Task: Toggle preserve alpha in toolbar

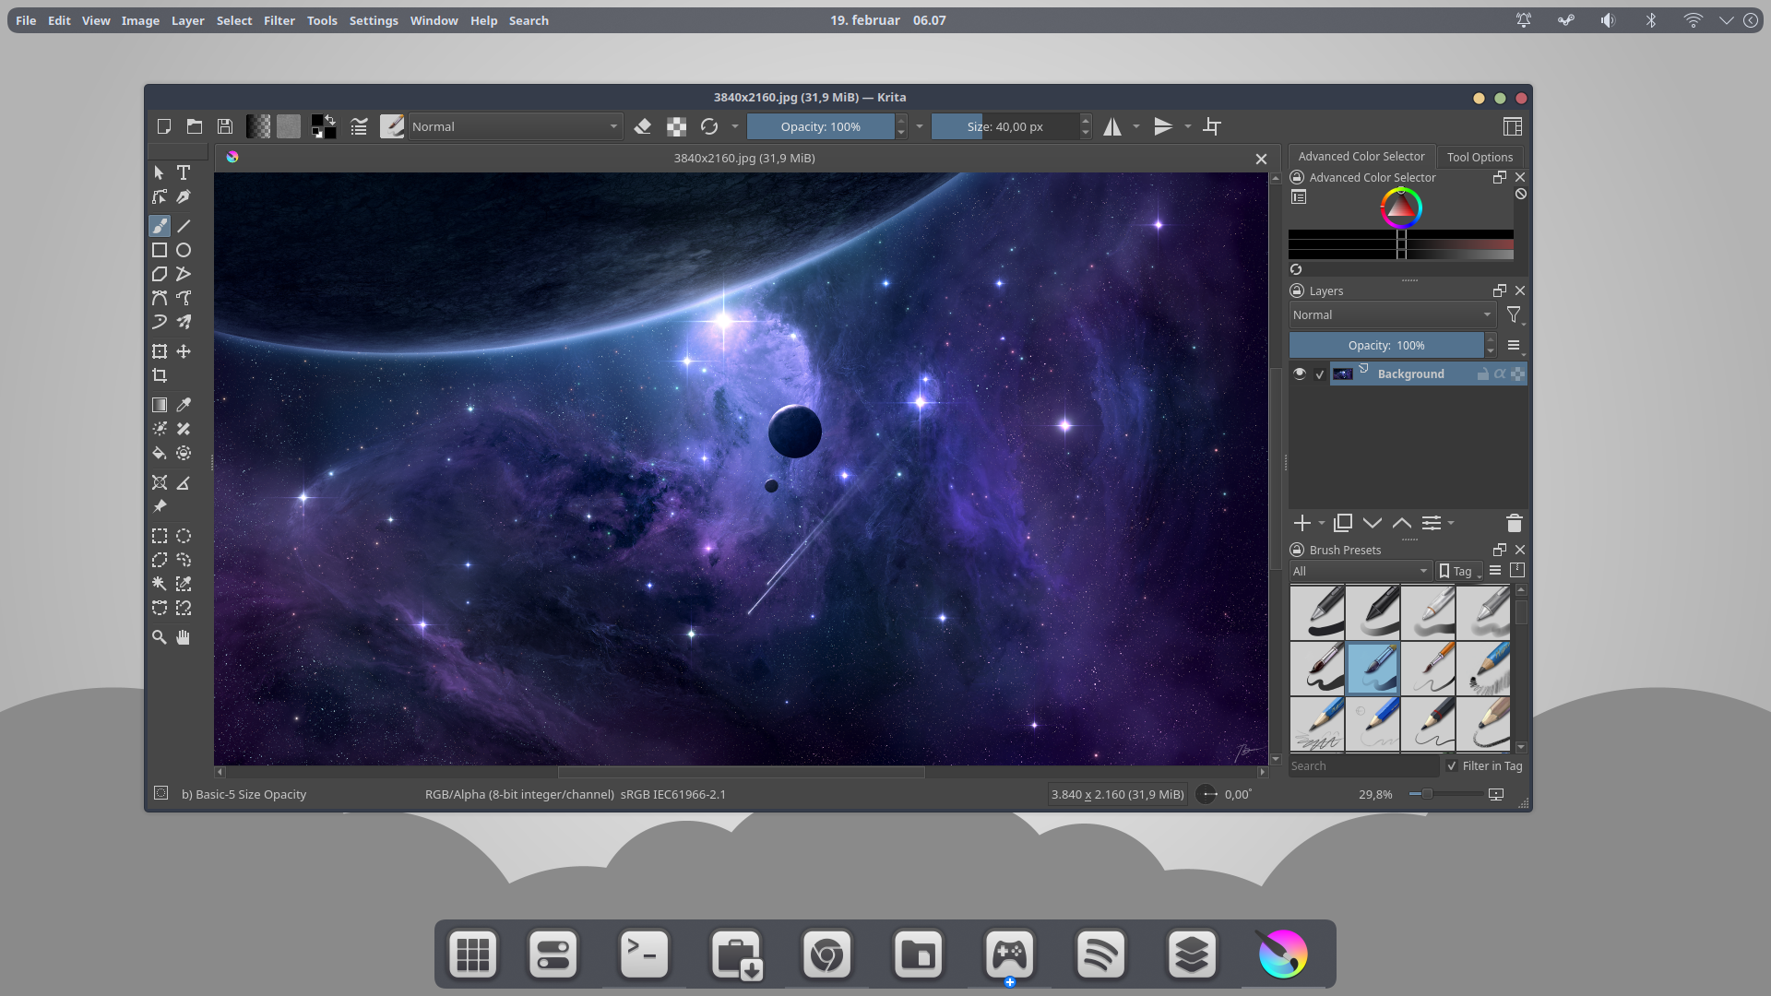Action: click(x=676, y=126)
